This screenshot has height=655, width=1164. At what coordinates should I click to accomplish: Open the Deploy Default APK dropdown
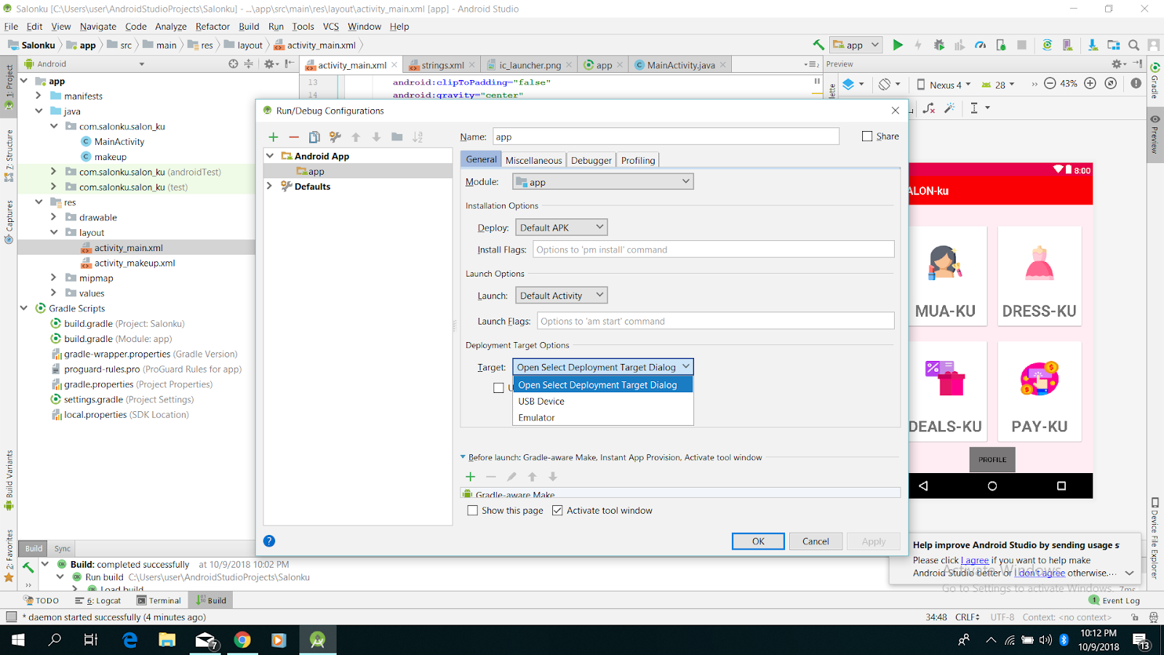[x=562, y=228]
